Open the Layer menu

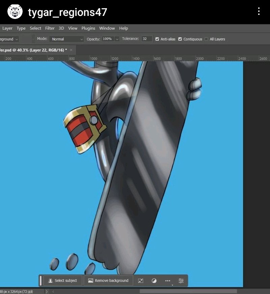point(7,28)
